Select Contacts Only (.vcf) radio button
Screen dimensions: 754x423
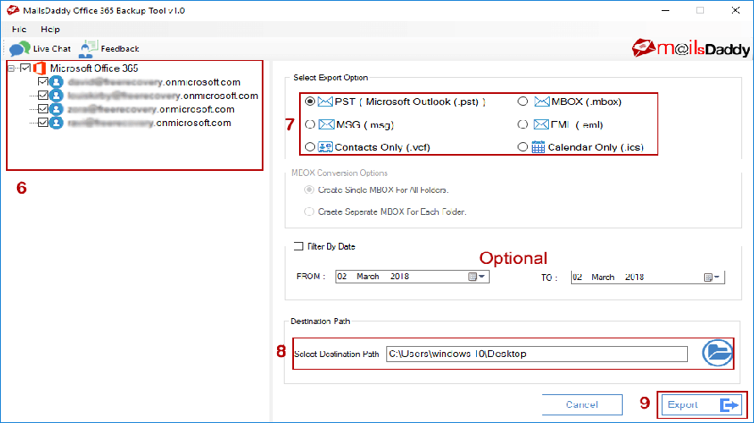[x=310, y=147]
